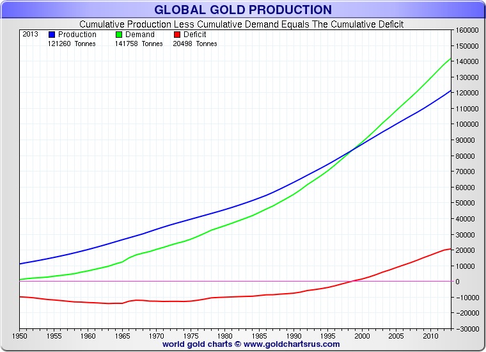Image resolution: width=486 pixels, height=352 pixels.
Task: Click the 0 label on the y-axis
Action: pyautogui.click(x=458, y=282)
